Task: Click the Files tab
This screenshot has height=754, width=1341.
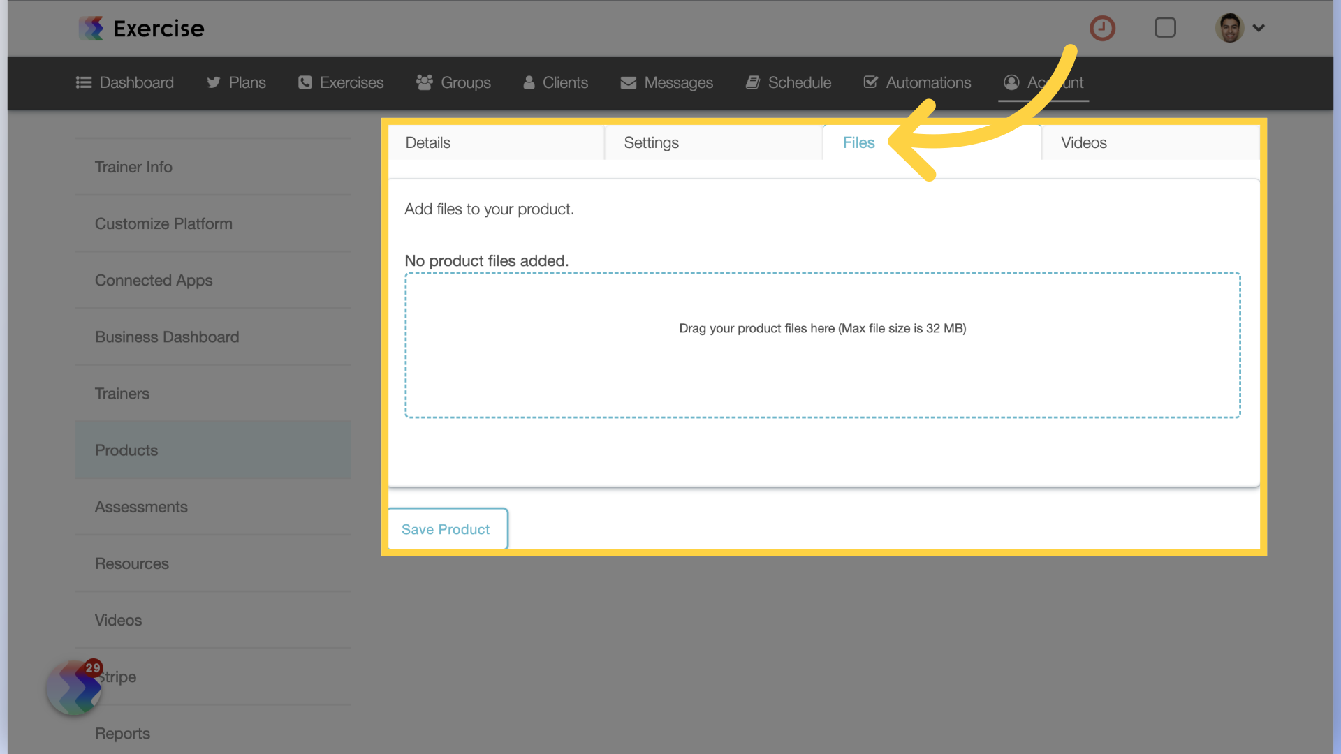Action: (858, 142)
